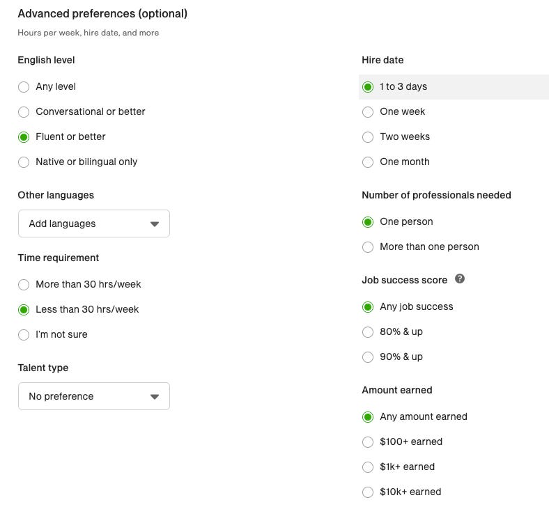This screenshot has height=509, width=549.
Task: Pick More than 30 hrs/week
Action: point(24,285)
